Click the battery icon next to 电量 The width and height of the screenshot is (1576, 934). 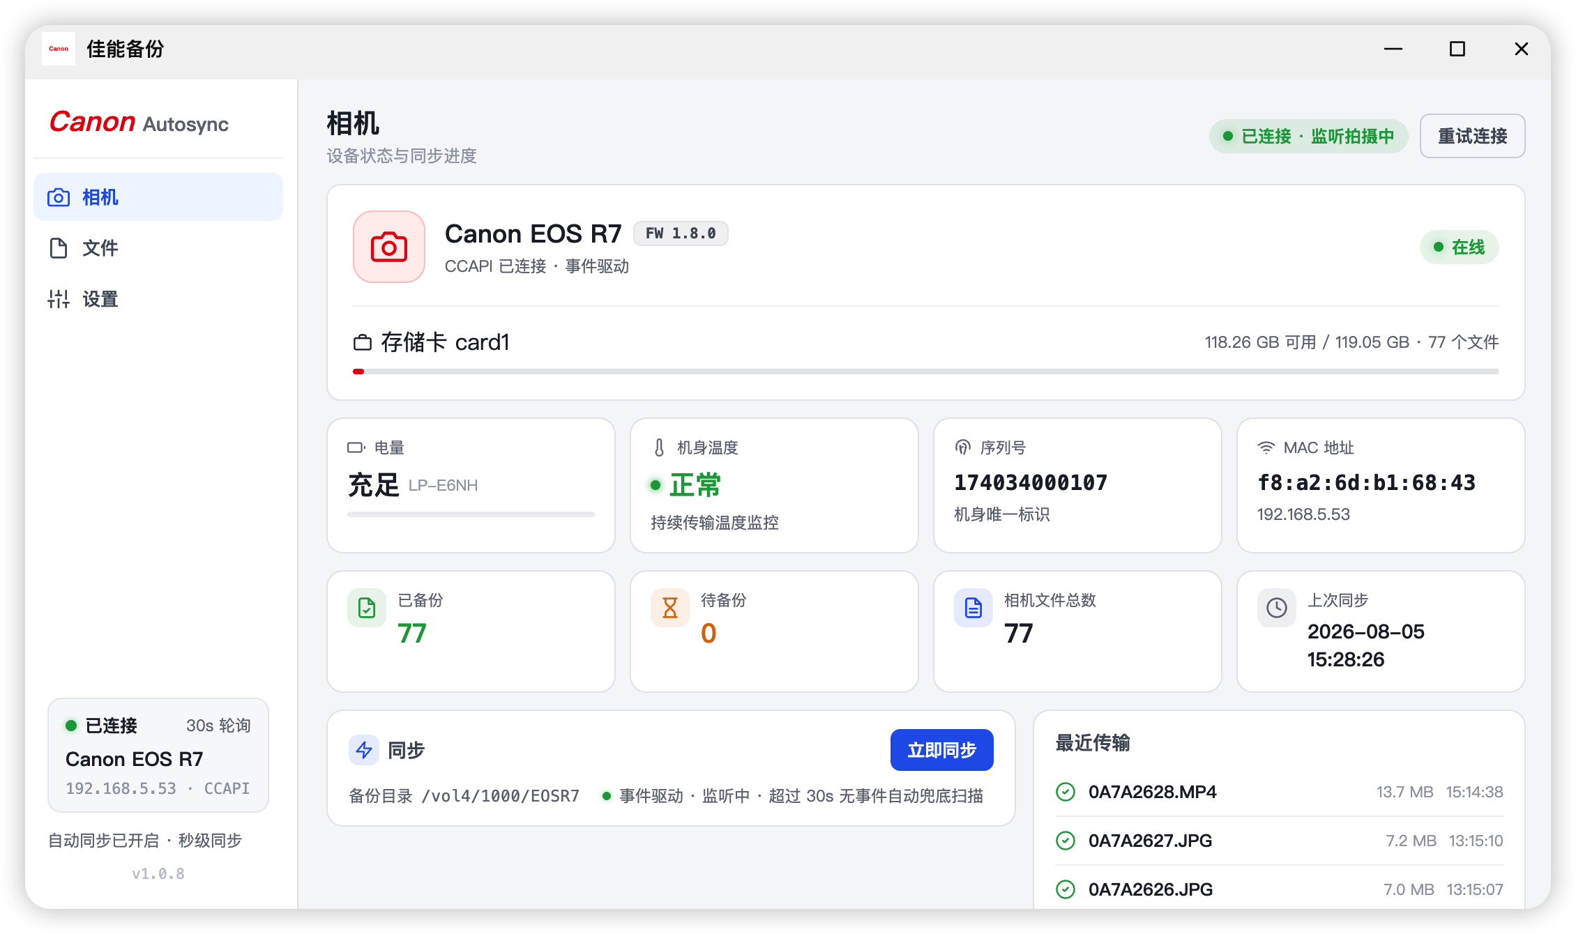click(x=356, y=447)
